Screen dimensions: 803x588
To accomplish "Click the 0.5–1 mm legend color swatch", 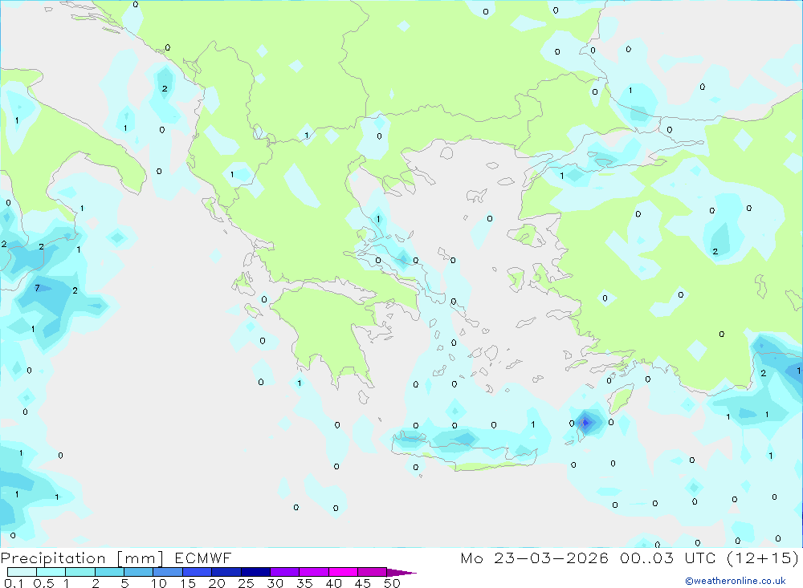I will click(51, 572).
